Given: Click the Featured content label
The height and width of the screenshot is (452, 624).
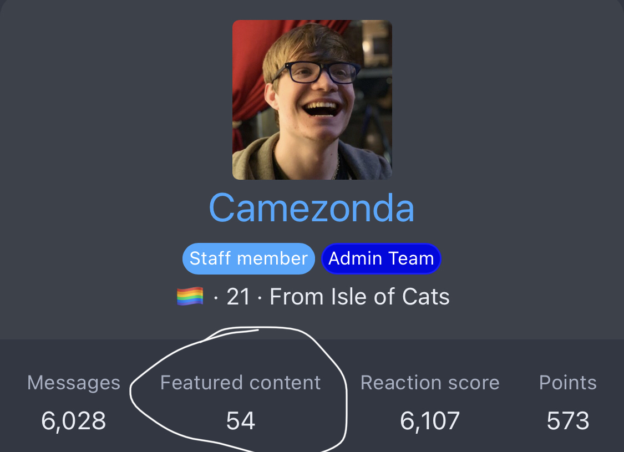Looking at the screenshot, I should [x=240, y=383].
